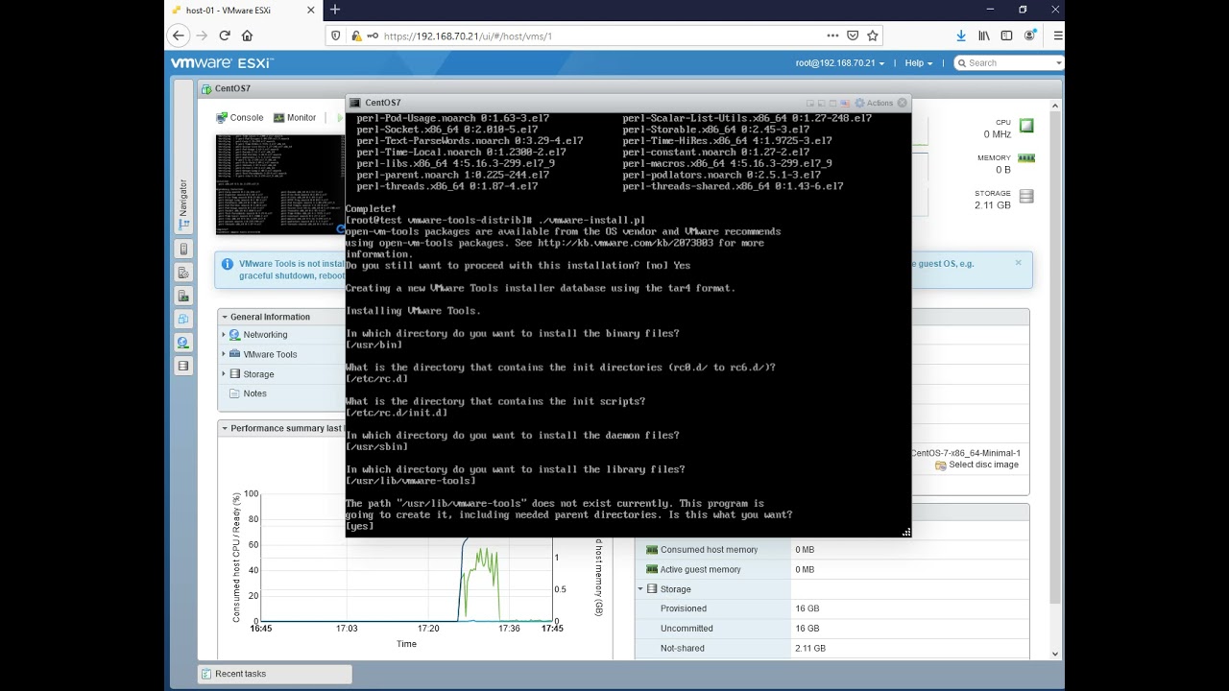Close the CentOS7 console window
This screenshot has width=1229, height=691.
tap(902, 103)
